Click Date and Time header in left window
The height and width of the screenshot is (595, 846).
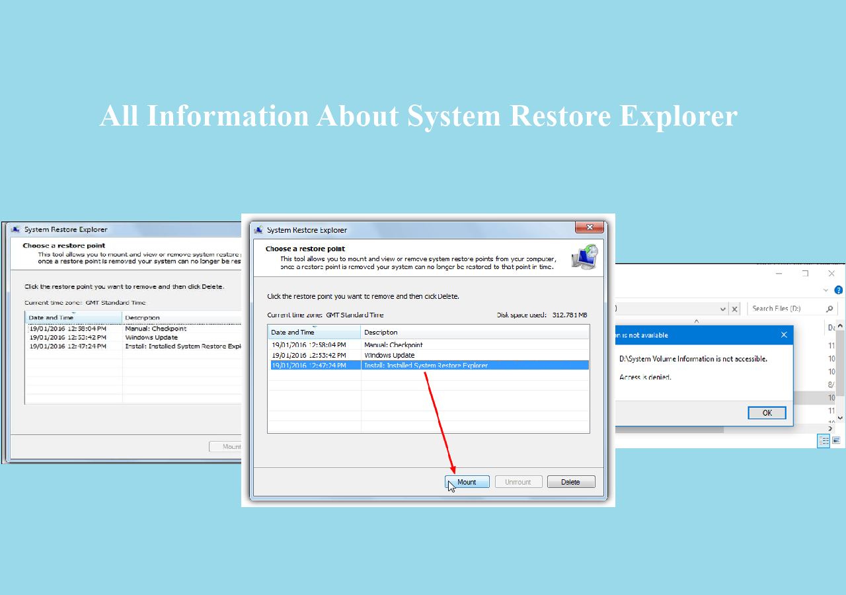click(x=74, y=317)
